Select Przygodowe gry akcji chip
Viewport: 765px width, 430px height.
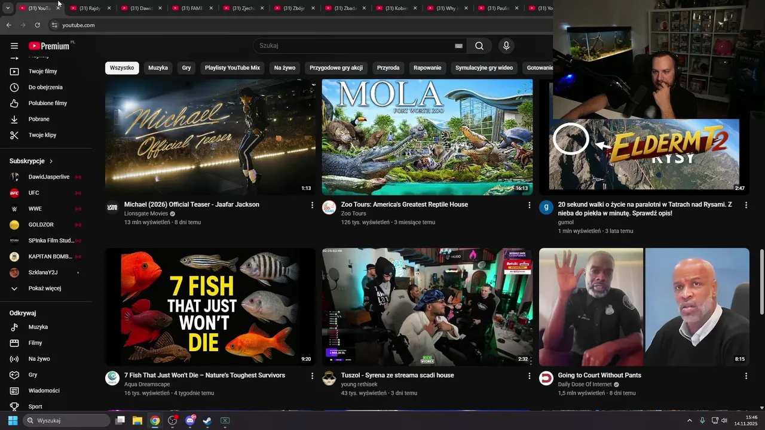(x=336, y=68)
